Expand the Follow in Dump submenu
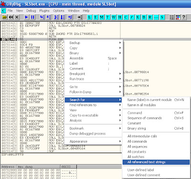 pyautogui.click(x=93, y=92)
